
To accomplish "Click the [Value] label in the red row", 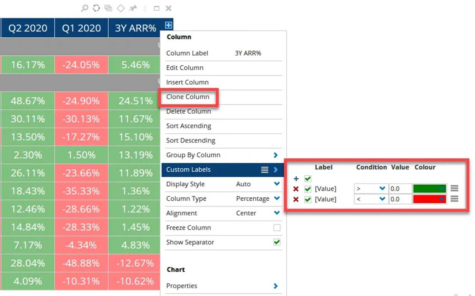I will coord(325,199).
